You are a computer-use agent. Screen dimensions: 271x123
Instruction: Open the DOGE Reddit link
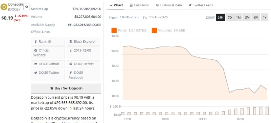83,64
